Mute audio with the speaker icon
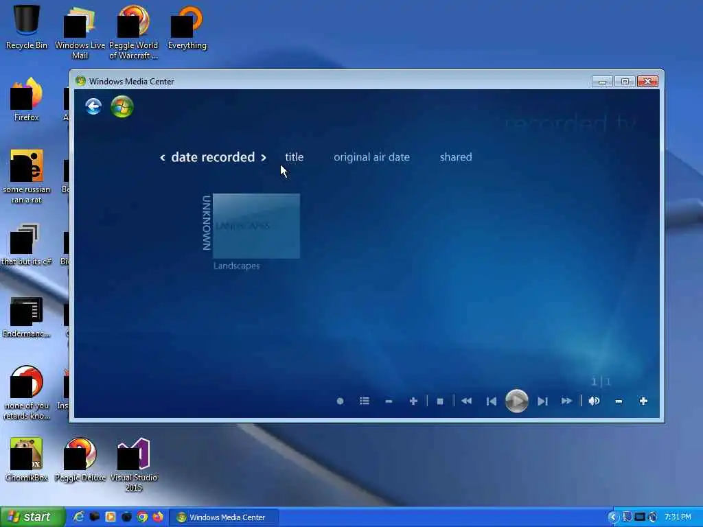This screenshot has width=703, height=527. 594,401
